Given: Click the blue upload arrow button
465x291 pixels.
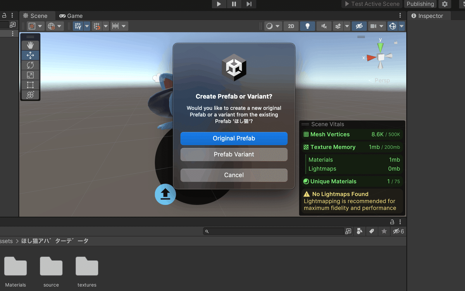Looking at the screenshot, I should pos(165,194).
